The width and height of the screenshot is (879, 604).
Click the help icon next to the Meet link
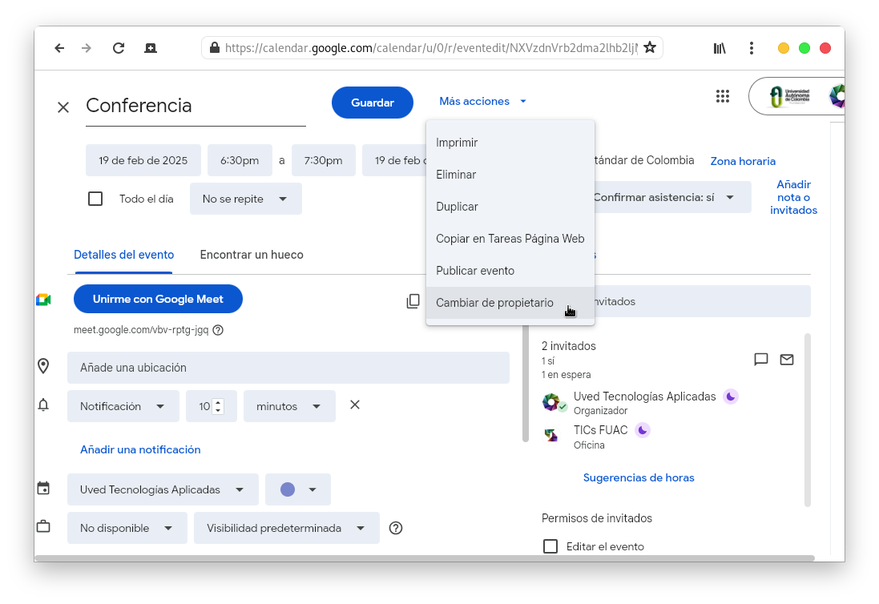(x=218, y=330)
